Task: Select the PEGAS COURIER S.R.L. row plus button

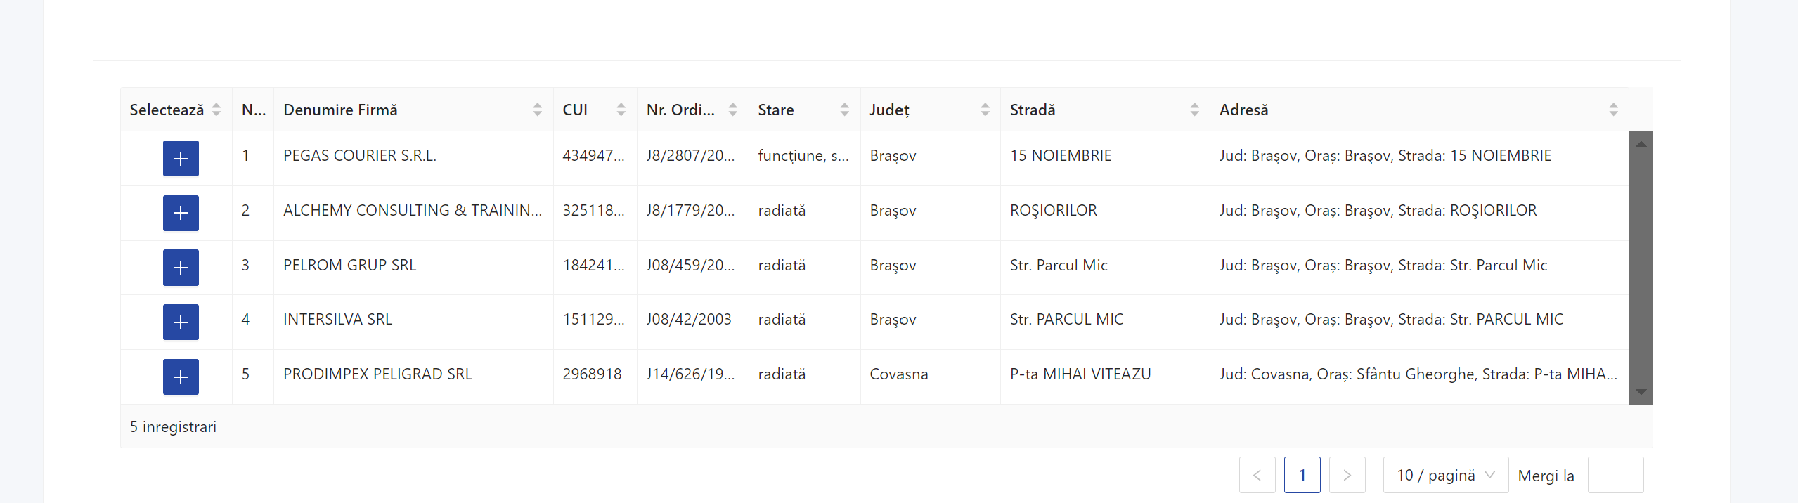Action: click(x=181, y=159)
